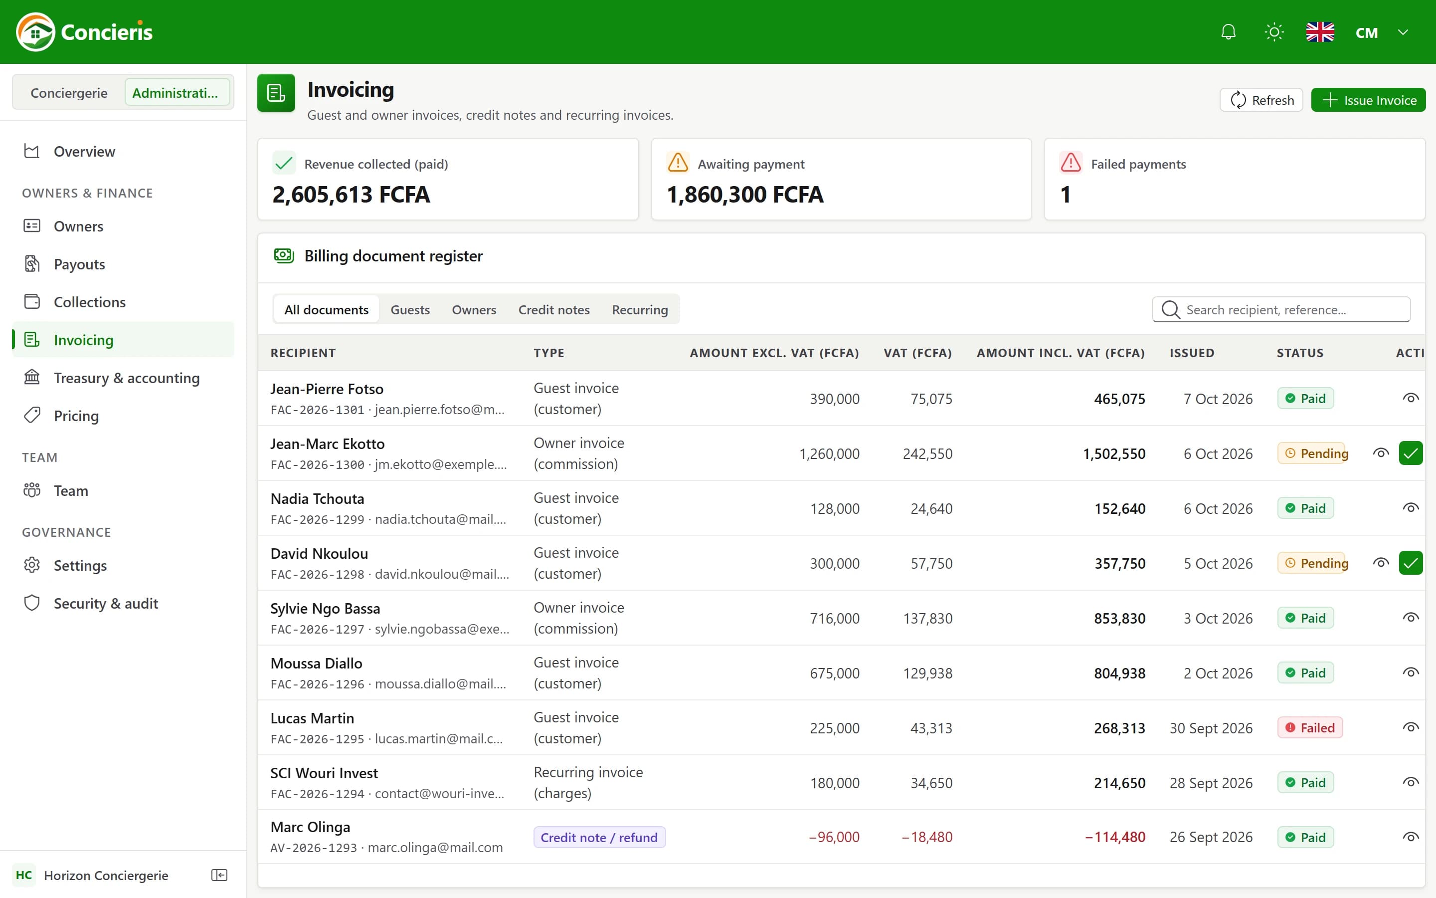Change language via UK flag icon

coord(1320,32)
